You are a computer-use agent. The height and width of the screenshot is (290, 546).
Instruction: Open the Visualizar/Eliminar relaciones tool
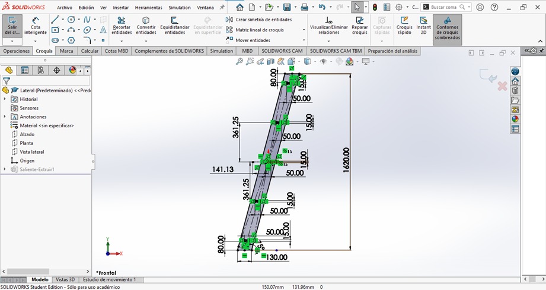tap(328, 25)
